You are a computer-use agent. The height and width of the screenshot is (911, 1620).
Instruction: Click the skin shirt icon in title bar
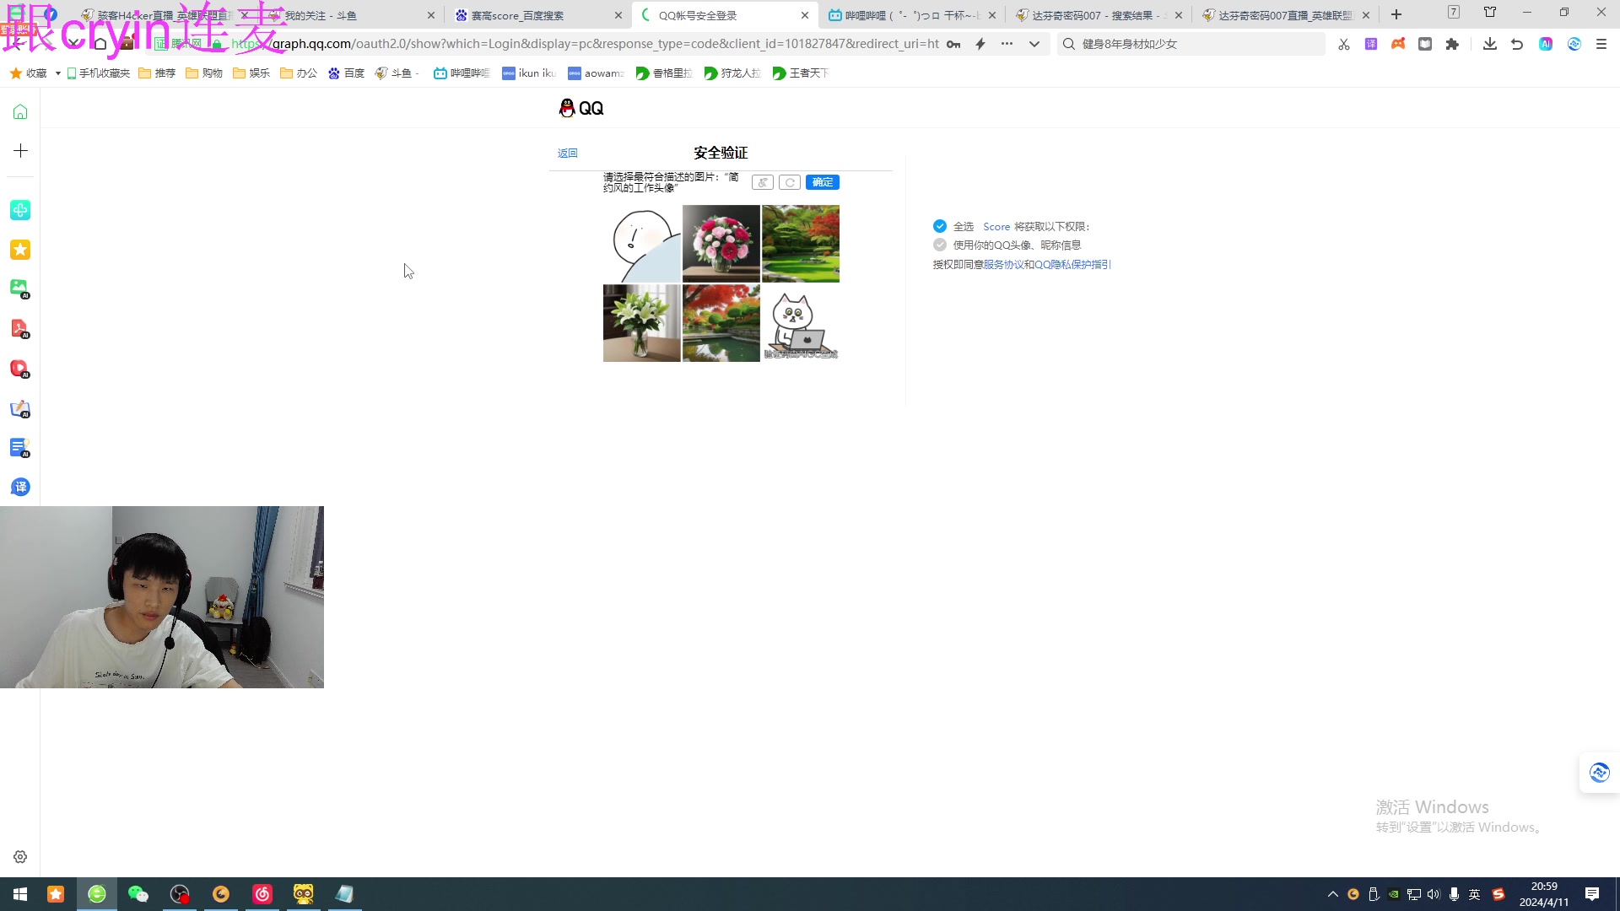[1490, 13]
